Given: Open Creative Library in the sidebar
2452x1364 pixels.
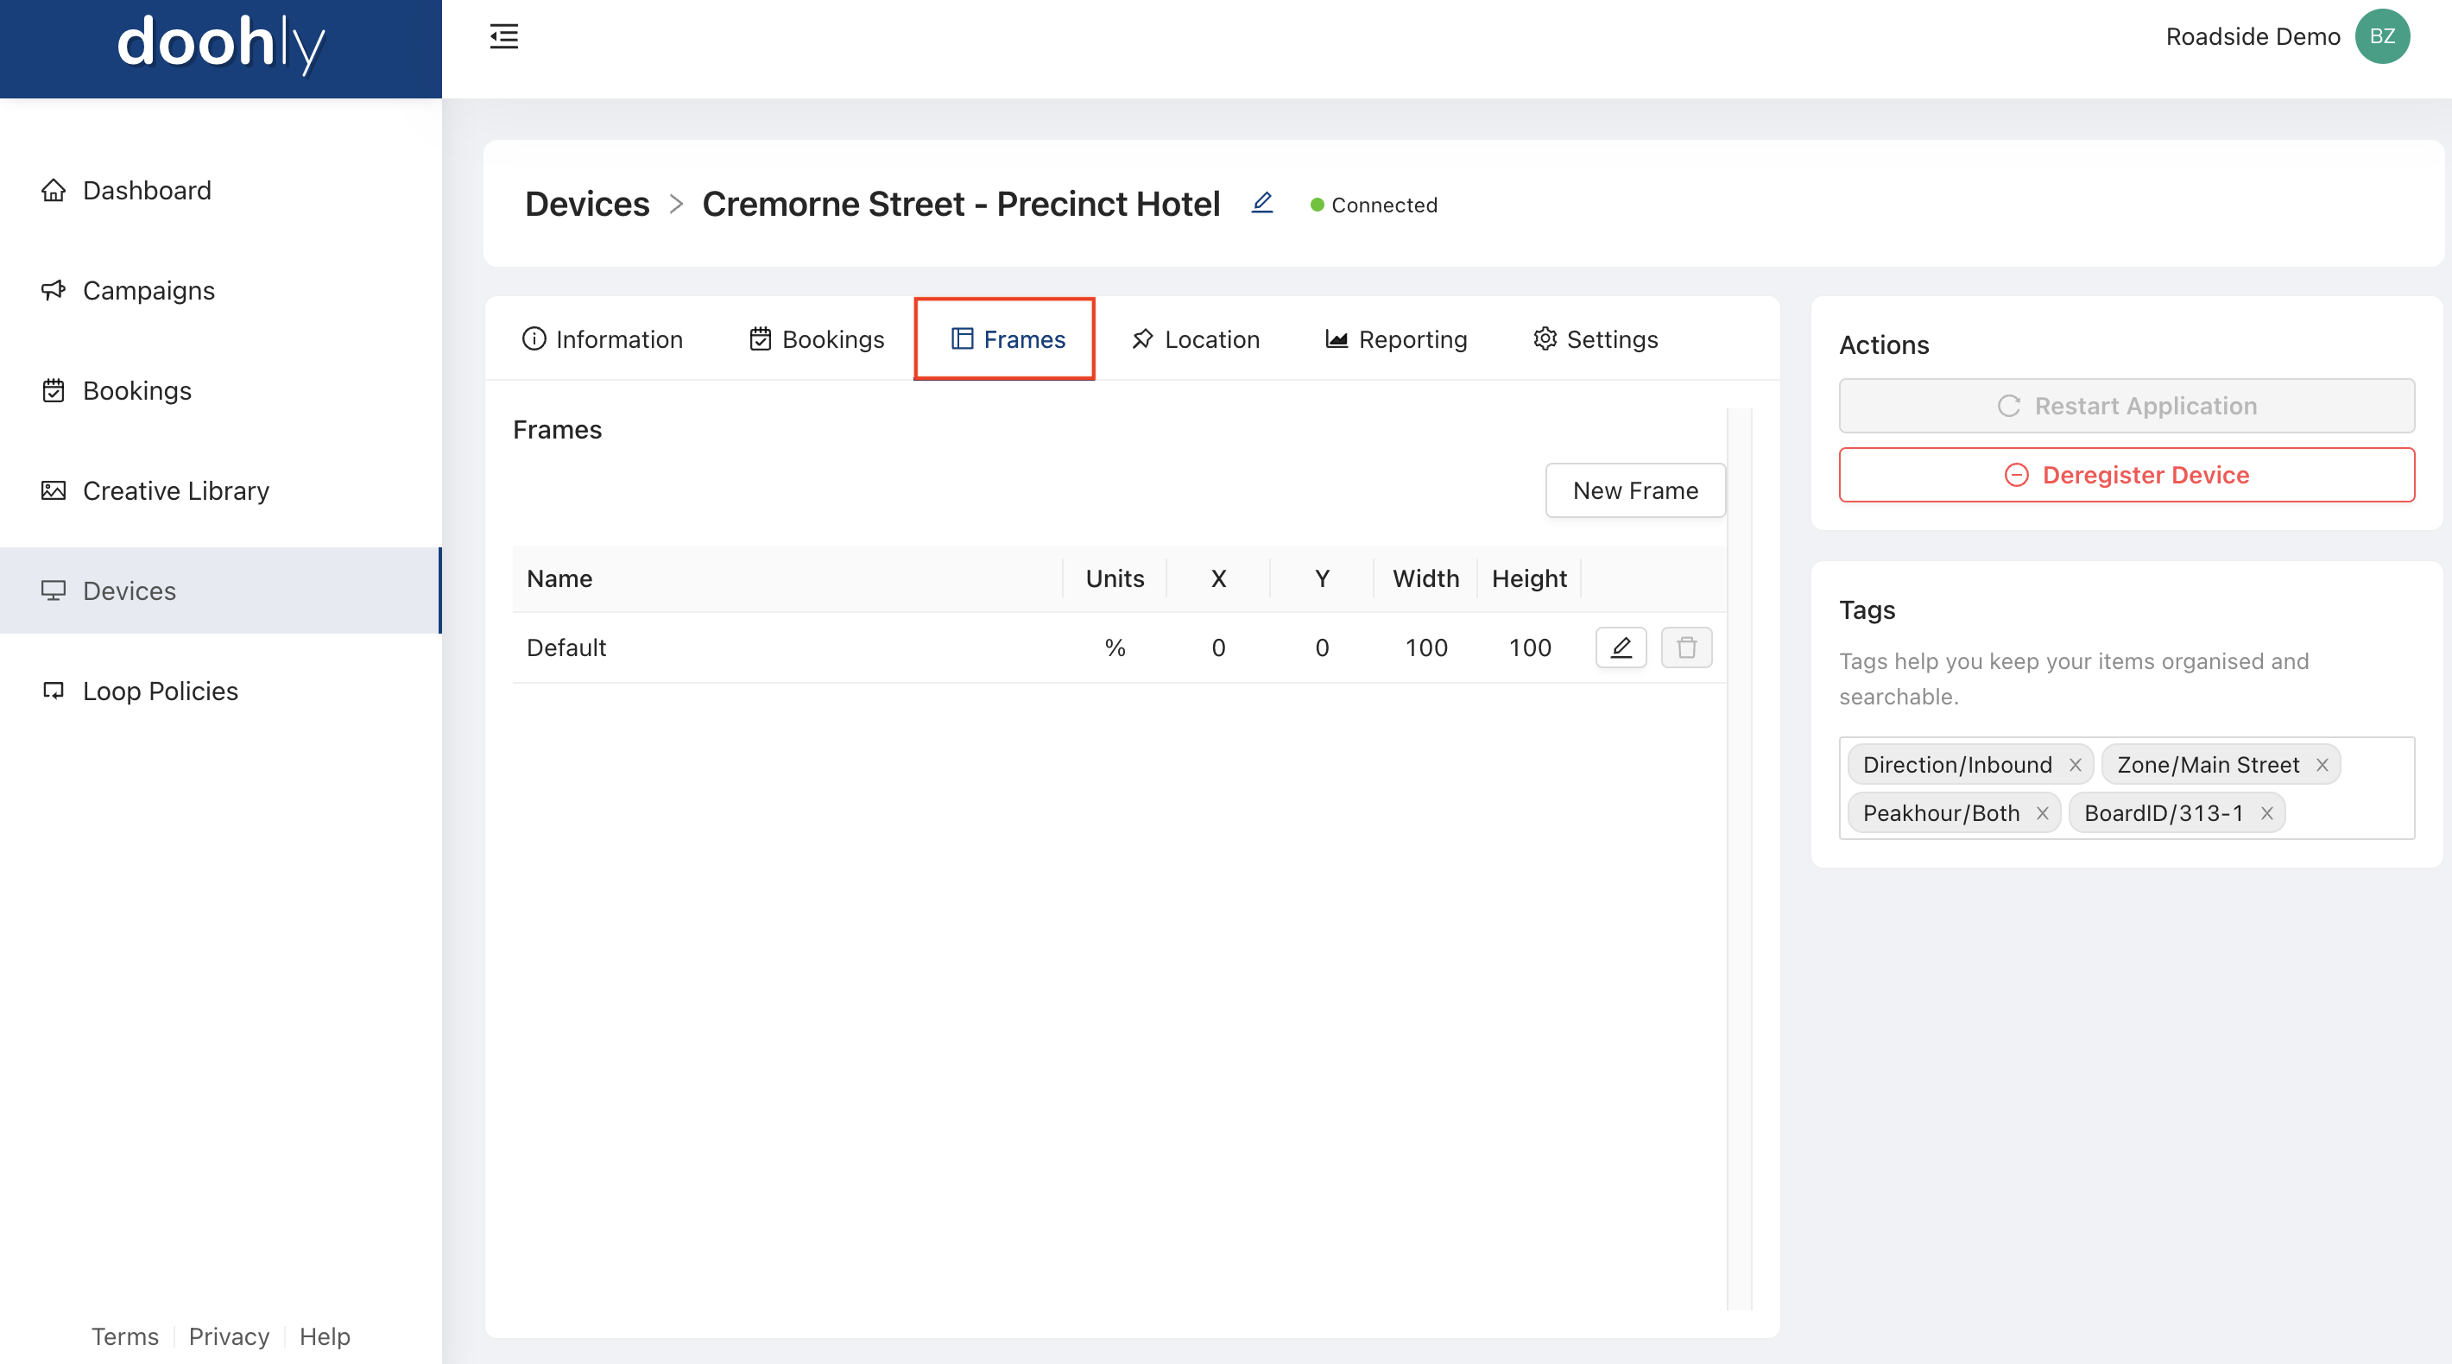Looking at the screenshot, I should (x=175, y=490).
